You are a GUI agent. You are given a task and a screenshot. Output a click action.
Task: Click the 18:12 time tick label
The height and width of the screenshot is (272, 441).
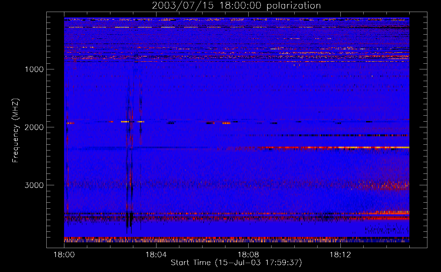(340, 255)
